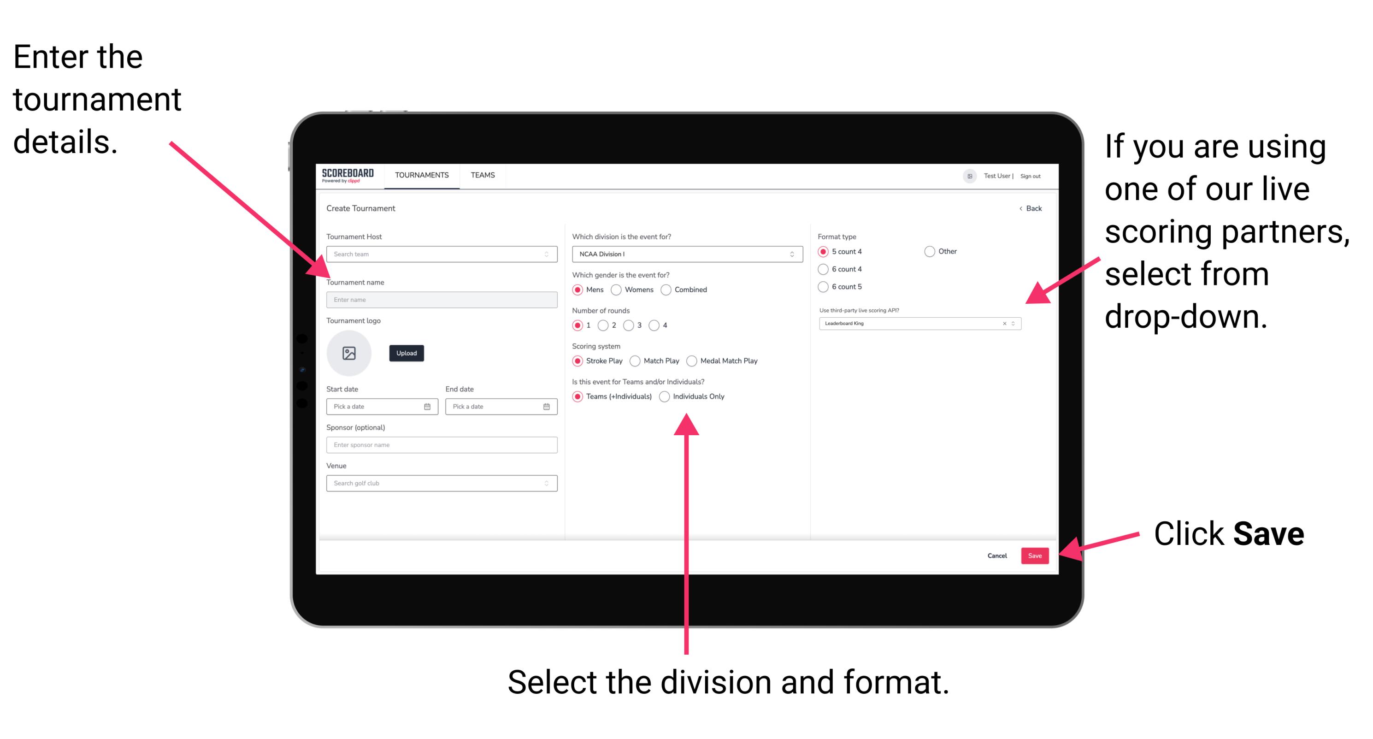Viewport: 1373px width, 739px height.
Task: Click the end date calendar picker icon
Action: click(x=548, y=408)
